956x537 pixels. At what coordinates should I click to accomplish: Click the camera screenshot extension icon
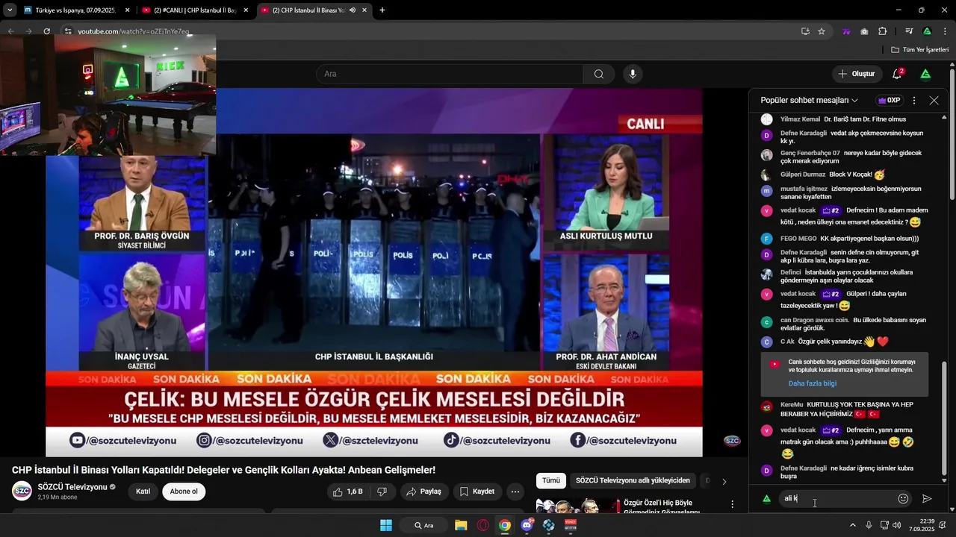pos(864,31)
